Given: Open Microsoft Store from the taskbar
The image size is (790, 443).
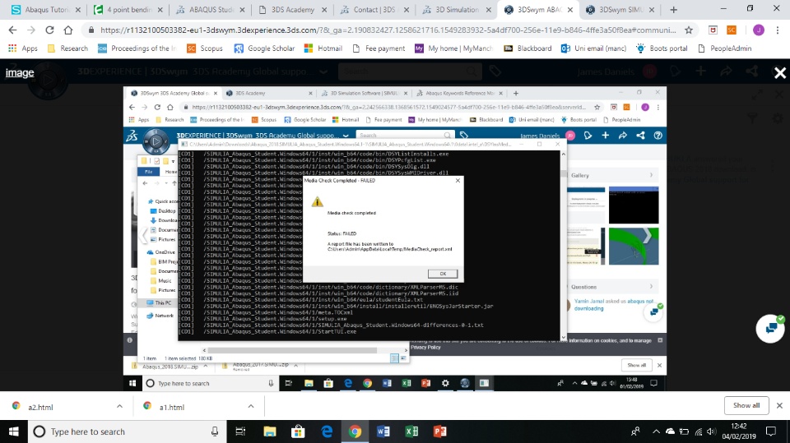Looking at the screenshot, I should pyautogui.click(x=298, y=431).
